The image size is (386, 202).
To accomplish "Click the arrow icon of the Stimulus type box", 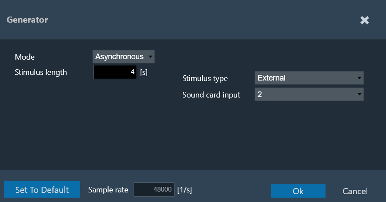I will (x=359, y=78).
